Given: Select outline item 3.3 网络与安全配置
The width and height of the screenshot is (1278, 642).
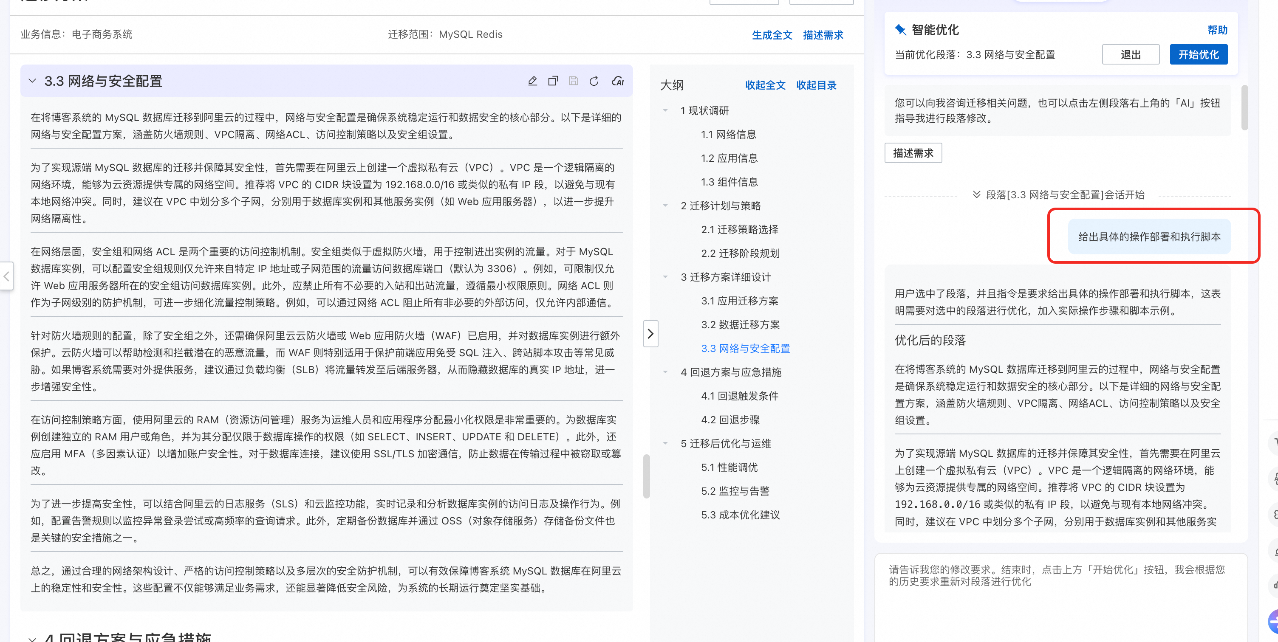Looking at the screenshot, I should pyautogui.click(x=745, y=349).
